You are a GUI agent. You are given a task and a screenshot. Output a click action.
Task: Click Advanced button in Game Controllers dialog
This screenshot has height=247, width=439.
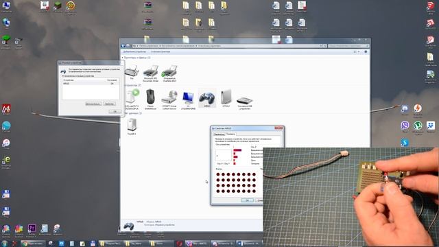(93, 104)
